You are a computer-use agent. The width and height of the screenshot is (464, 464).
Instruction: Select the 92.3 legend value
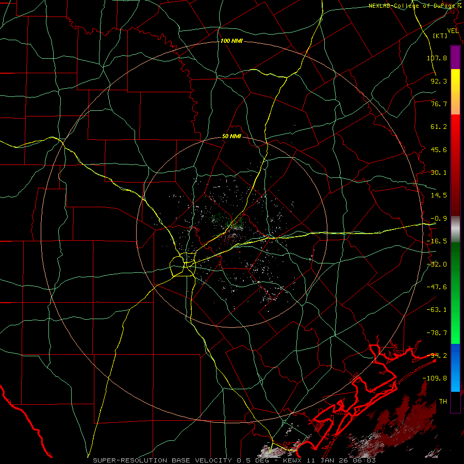(x=439, y=81)
